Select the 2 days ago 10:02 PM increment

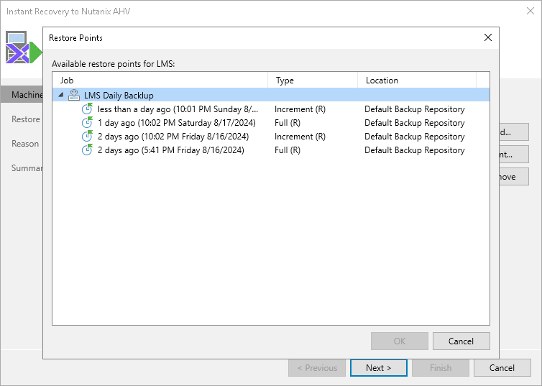pyautogui.click(x=171, y=137)
